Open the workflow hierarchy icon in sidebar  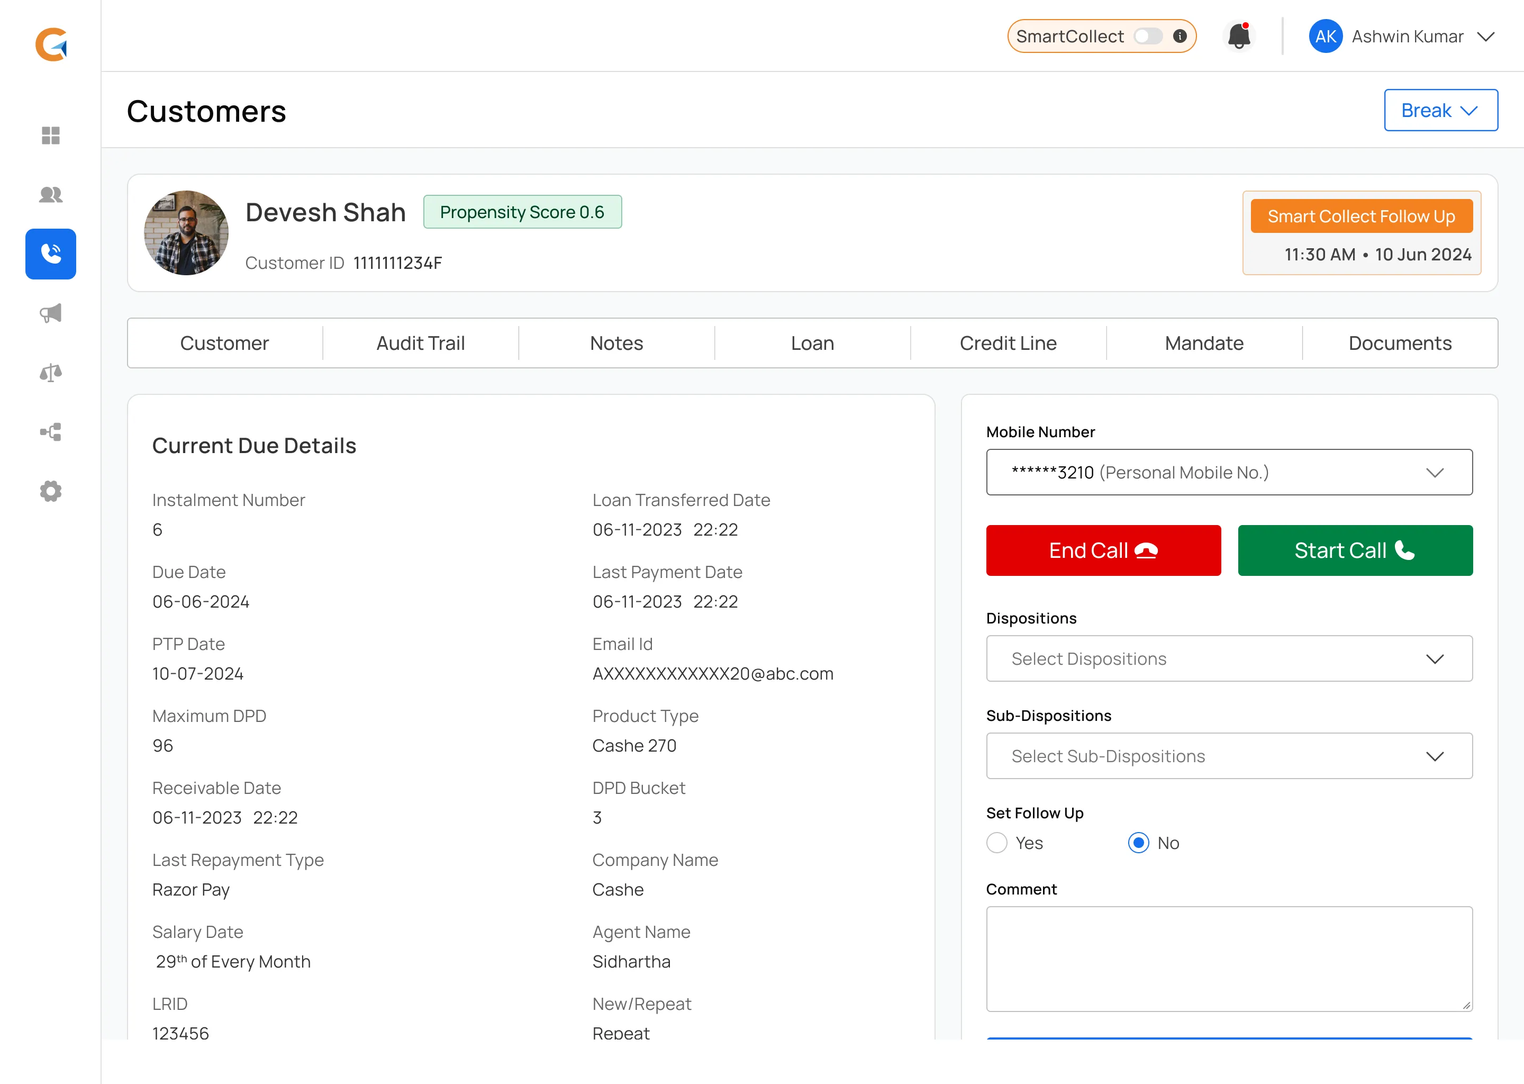click(51, 432)
